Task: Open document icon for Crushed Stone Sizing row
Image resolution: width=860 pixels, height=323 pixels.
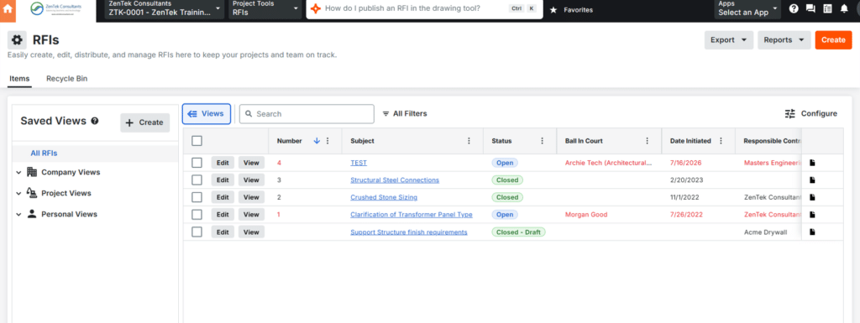Action: coord(812,197)
